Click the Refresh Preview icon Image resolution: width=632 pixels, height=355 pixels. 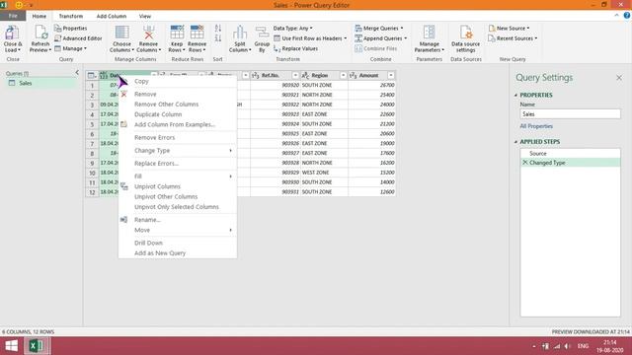(40, 33)
